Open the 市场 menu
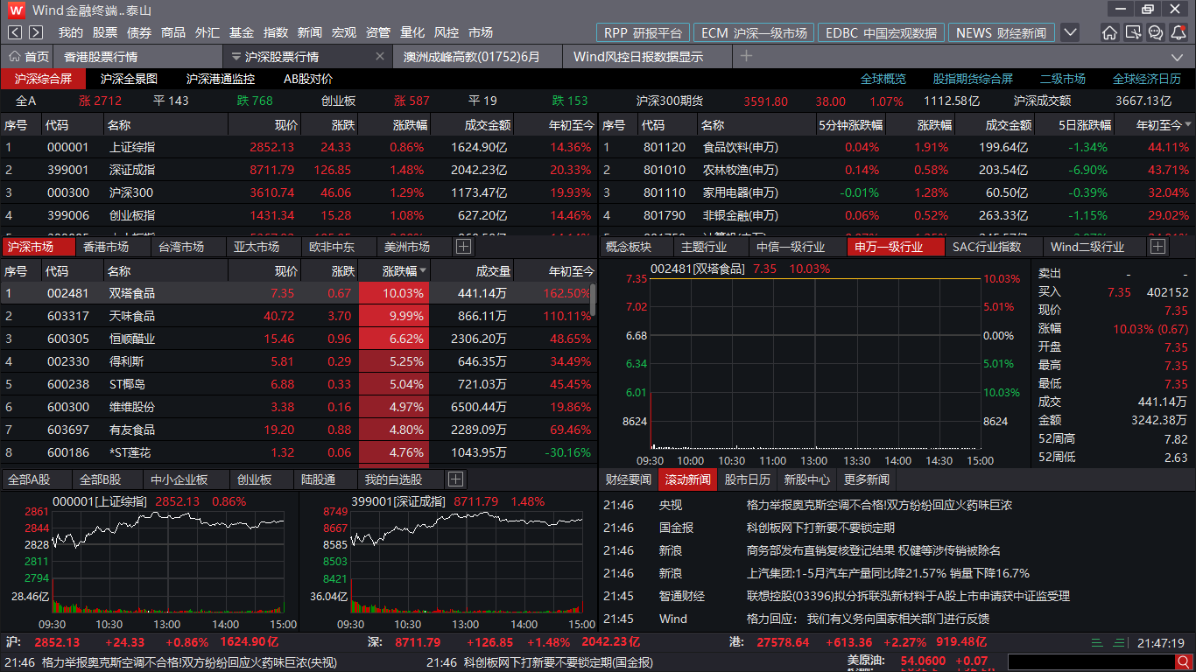This screenshot has height=672, width=1196. 481,32
